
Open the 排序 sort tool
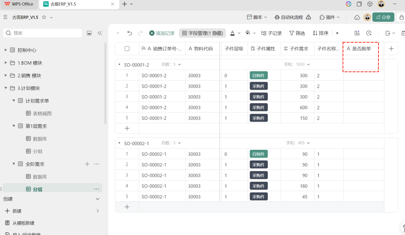tap(320, 33)
